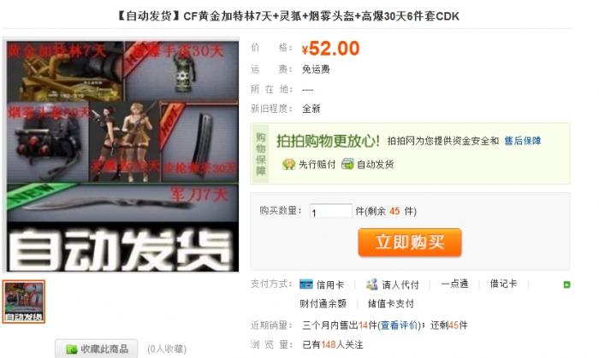Click the 自动发货 delivery icon
The width and height of the screenshot is (599, 358).
click(347, 164)
